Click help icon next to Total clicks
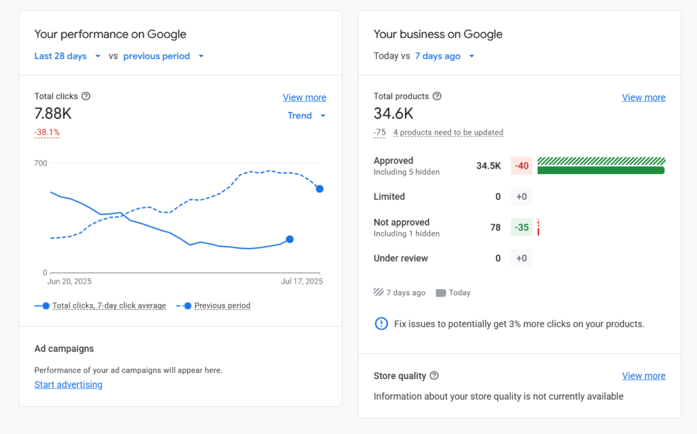 (x=86, y=97)
